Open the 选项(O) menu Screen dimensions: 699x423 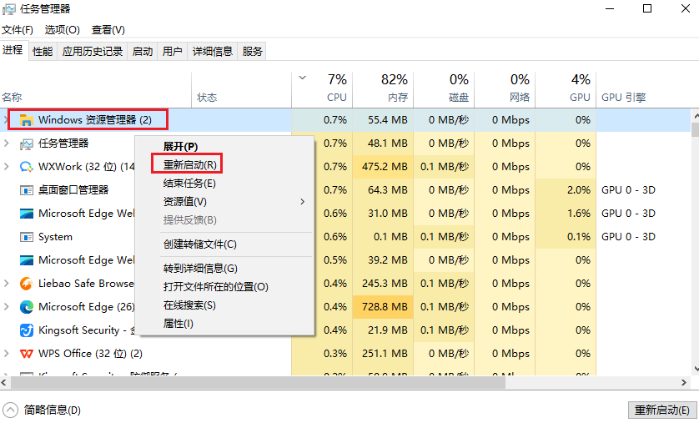coord(62,30)
